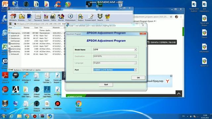
Task: Select pmerror.bmp in the WinRAR list
Action: point(36,49)
